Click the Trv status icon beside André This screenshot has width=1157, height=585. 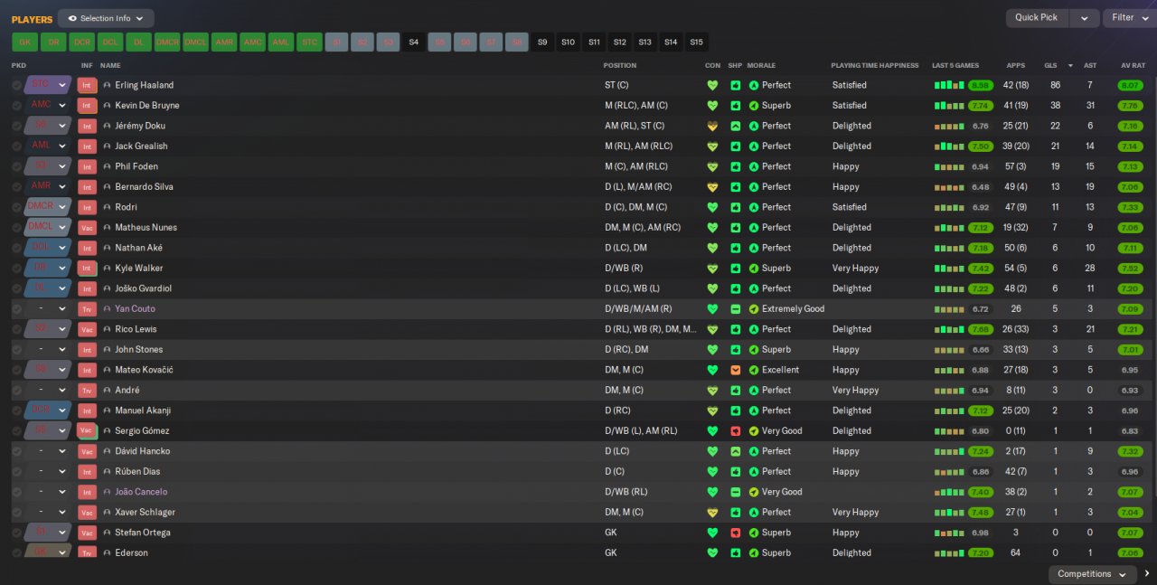pos(87,391)
